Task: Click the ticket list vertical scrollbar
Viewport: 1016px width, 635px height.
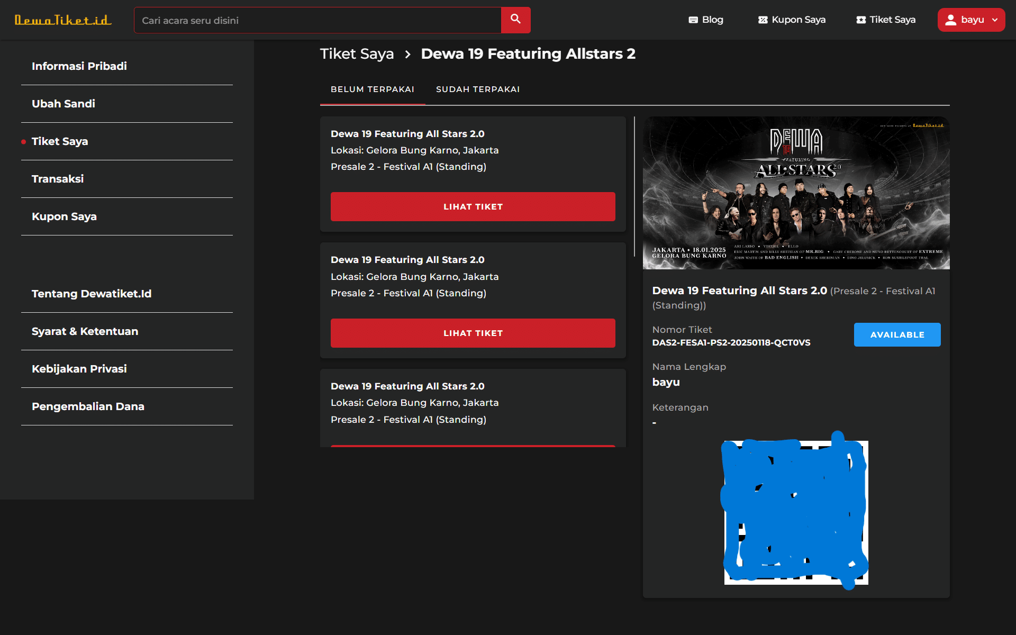Action: (634, 187)
